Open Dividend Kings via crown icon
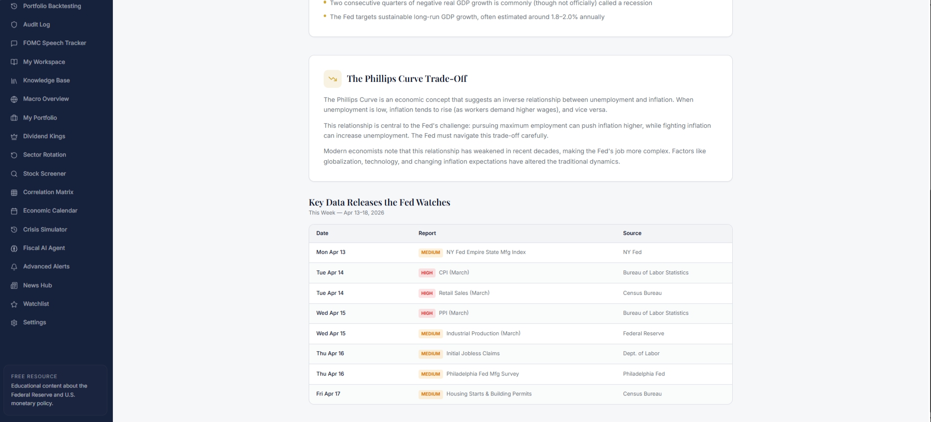Screen dimensions: 931x422 [14, 137]
